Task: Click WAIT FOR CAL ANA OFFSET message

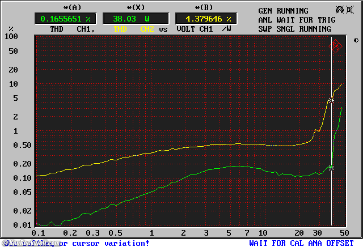Action: 301,243
